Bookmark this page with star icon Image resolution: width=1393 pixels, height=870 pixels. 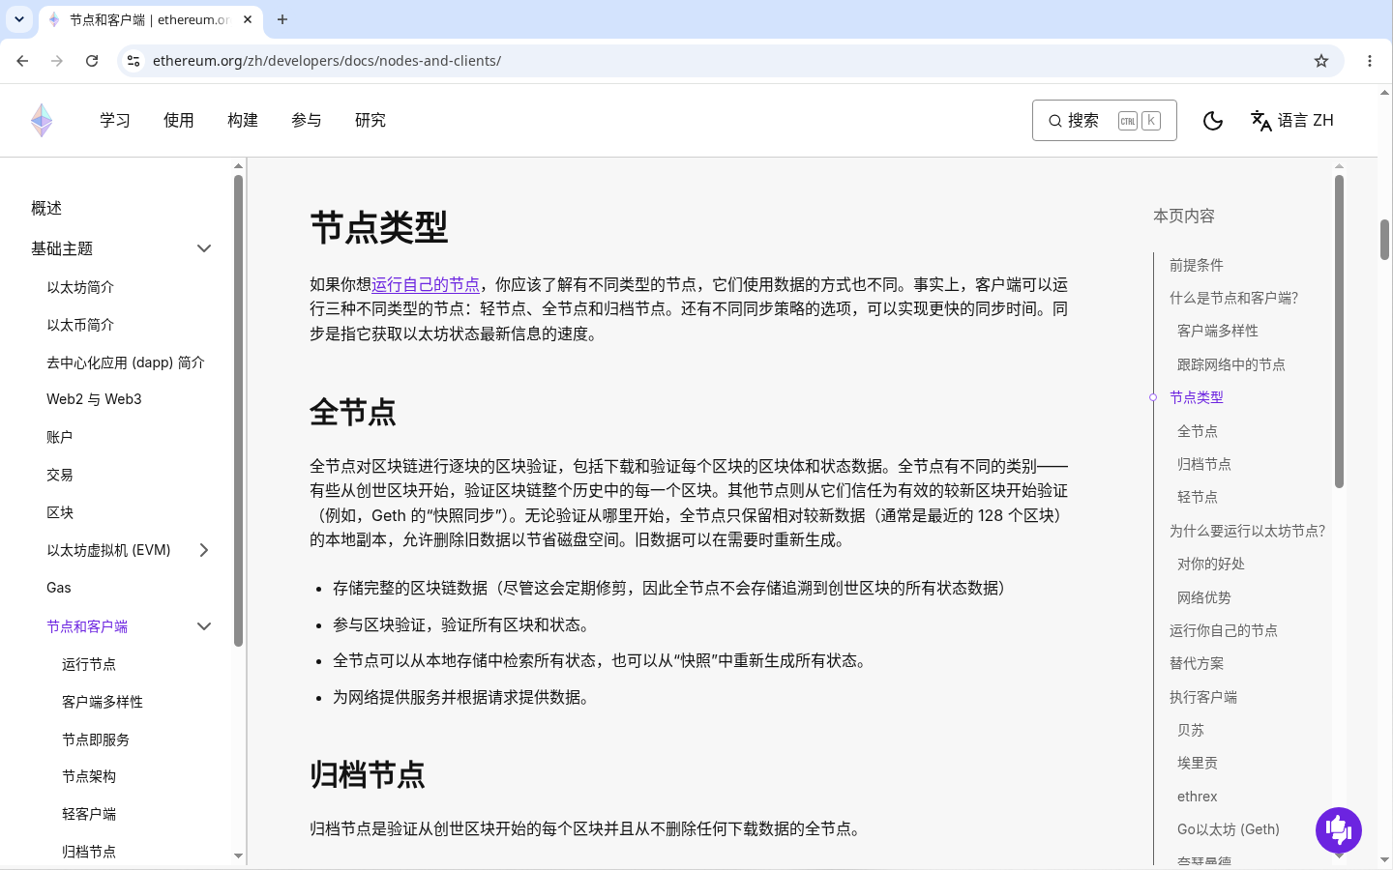pos(1321,61)
